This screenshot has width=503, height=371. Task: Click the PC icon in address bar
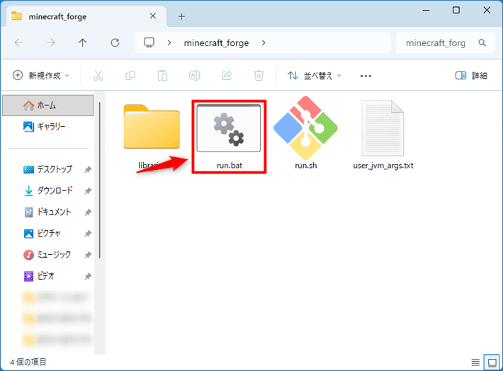coord(149,42)
